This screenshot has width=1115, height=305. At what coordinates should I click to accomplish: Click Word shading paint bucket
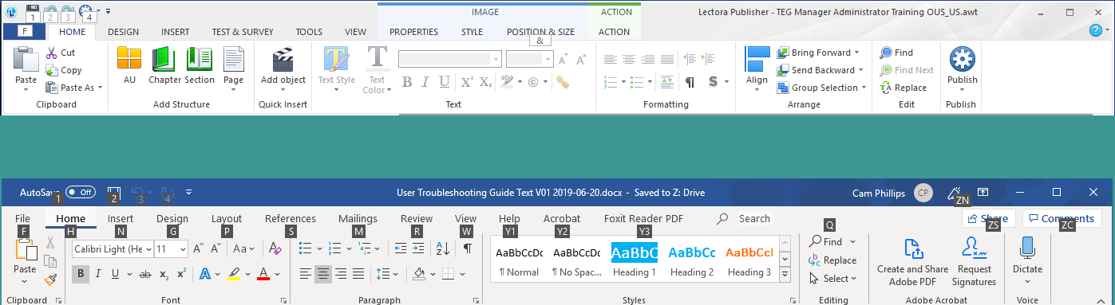coord(420,274)
